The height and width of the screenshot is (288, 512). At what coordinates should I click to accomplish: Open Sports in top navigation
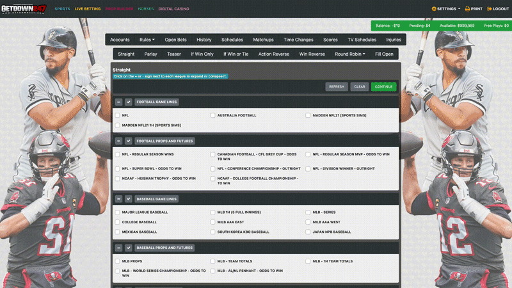tap(62, 9)
